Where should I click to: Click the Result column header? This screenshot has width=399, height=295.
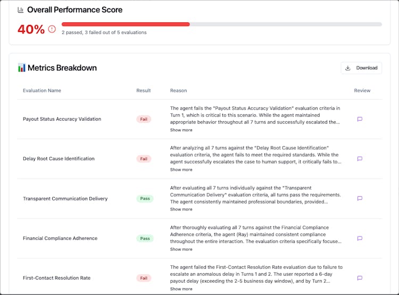point(144,90)
